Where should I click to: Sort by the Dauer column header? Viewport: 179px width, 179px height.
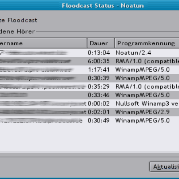[x=101, y=43]
